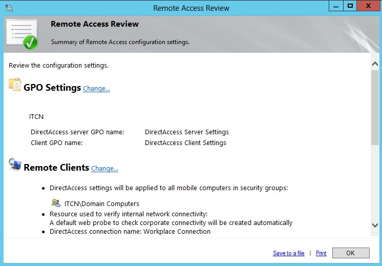
Task: Click the Save to a file link
Action: [x=288, y=253]
